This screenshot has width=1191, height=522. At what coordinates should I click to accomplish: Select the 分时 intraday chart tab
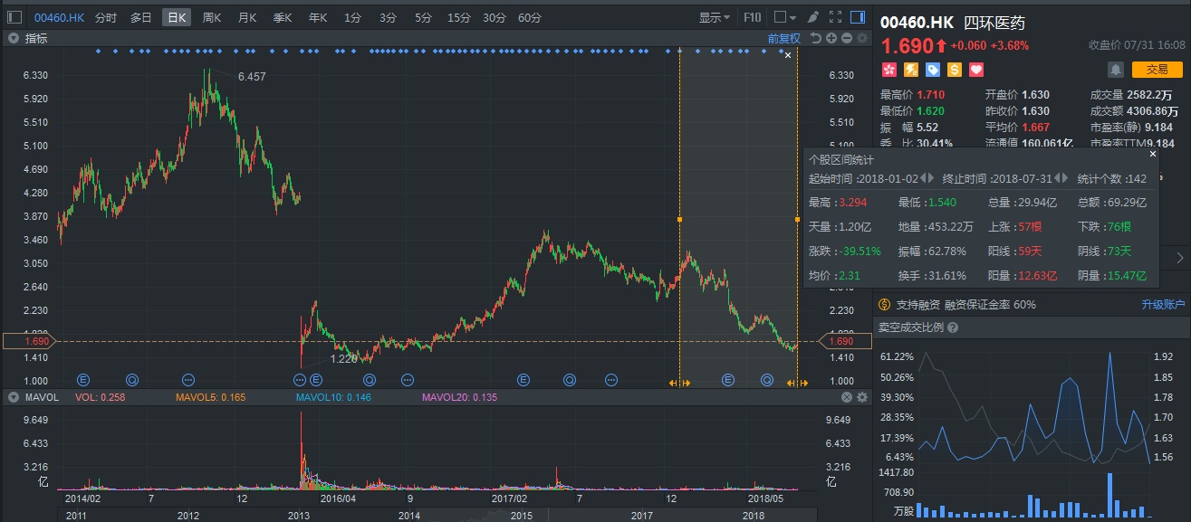coord(106,17)
